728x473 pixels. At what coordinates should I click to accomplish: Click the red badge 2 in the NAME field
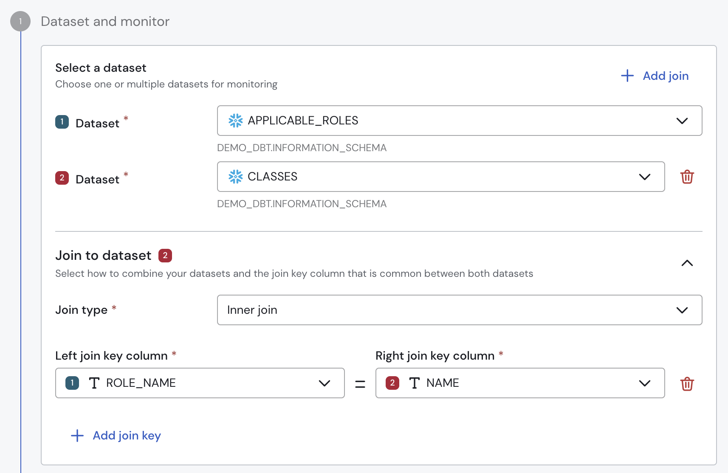click(392, 383)
